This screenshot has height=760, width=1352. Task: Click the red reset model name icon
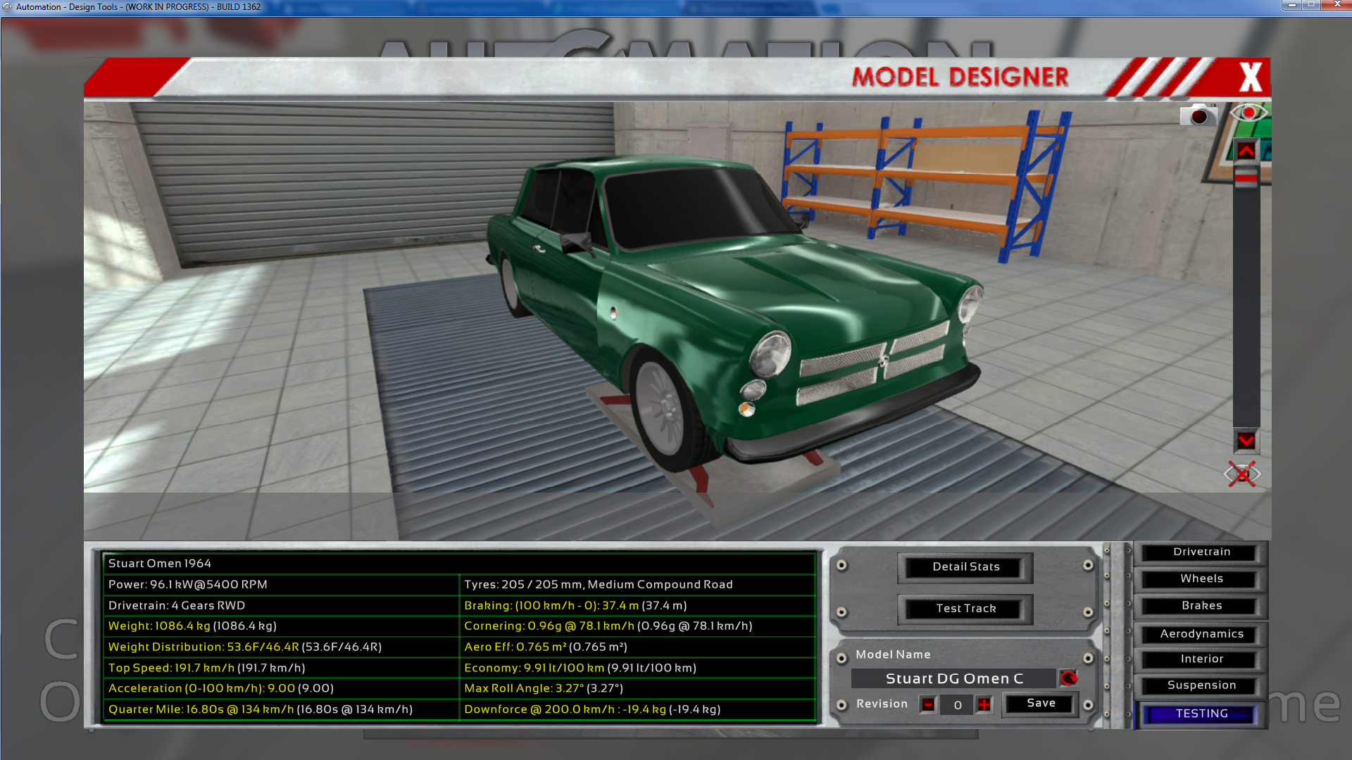1068,678
